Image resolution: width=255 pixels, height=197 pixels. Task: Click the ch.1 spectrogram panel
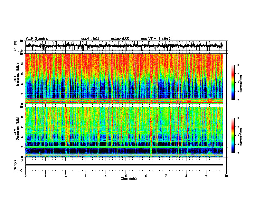pos(124,79)
